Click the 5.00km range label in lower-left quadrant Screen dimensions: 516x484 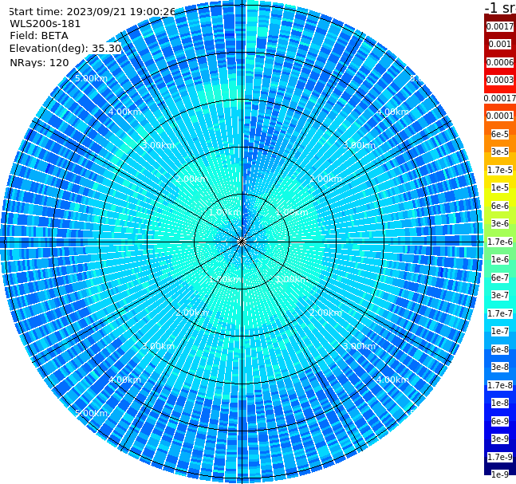91,413
